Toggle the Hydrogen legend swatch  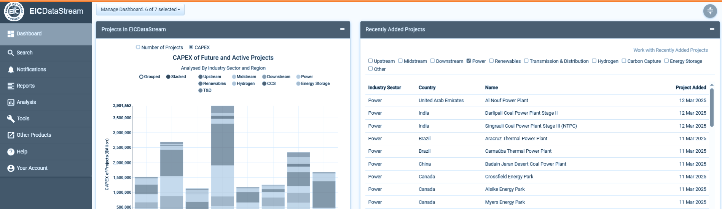pyautogui.click(x=234, y=84)
